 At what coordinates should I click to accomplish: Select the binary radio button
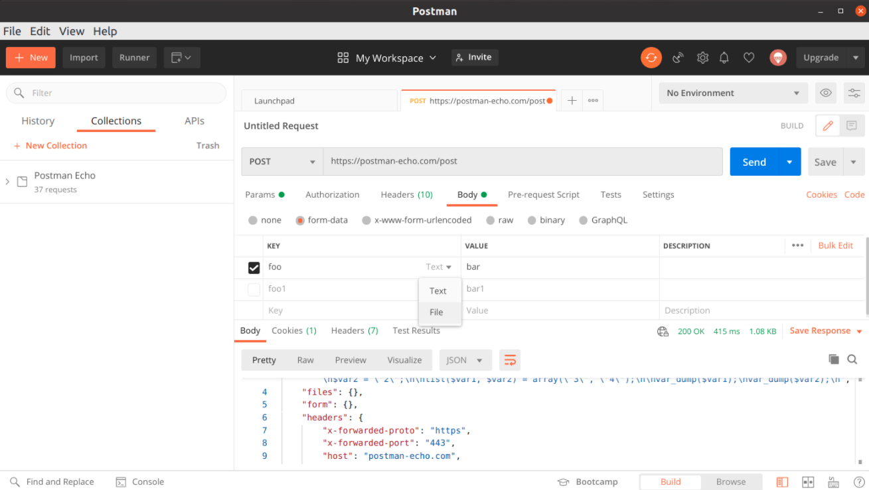point(532,220)
